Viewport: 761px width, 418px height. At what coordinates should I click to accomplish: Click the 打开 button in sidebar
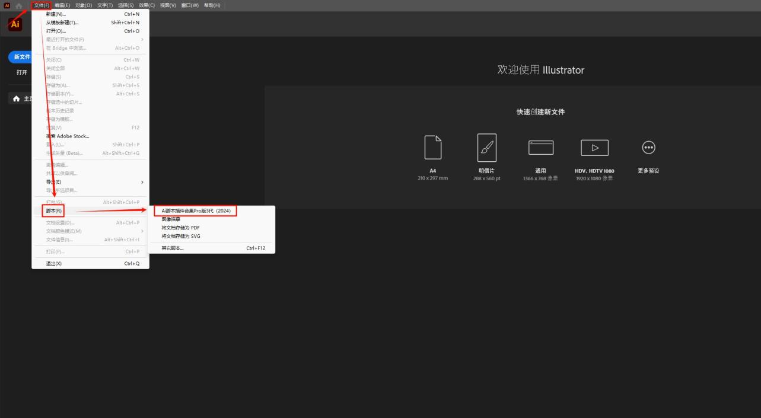click(x=22, y=72)
